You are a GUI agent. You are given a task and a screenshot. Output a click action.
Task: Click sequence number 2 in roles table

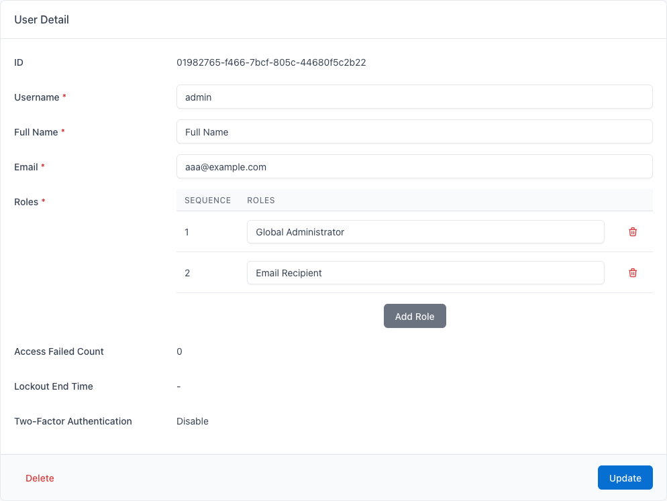[187, 273]
